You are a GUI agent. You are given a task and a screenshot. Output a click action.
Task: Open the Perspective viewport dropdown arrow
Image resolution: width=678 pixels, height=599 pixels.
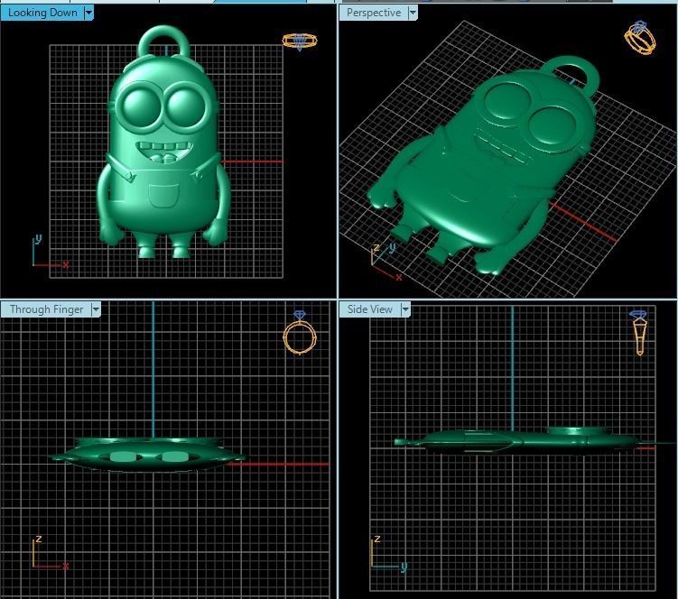(413, 13)
